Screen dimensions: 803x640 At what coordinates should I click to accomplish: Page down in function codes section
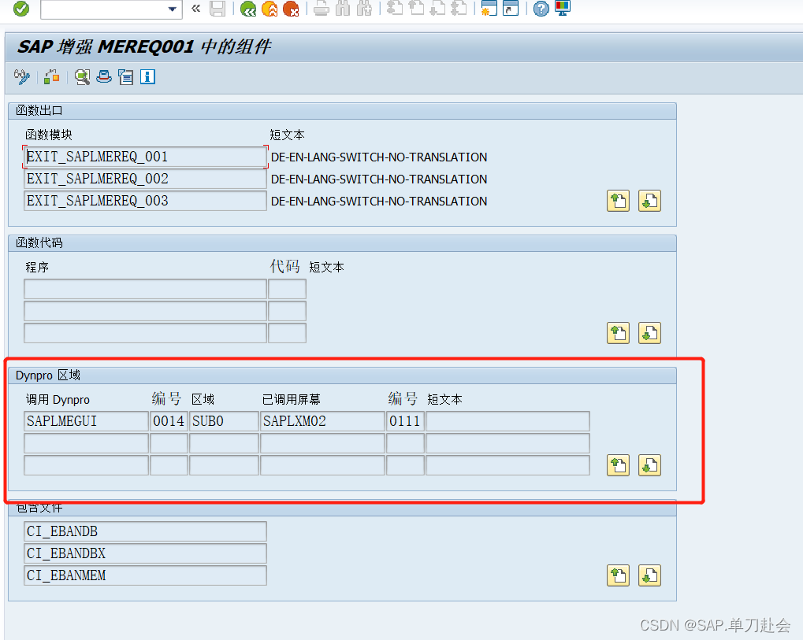[649, 333]
